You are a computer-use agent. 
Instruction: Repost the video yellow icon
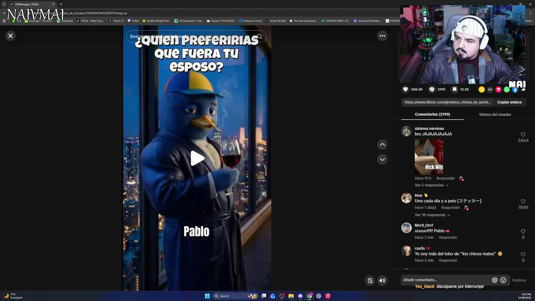coord(481,89)
